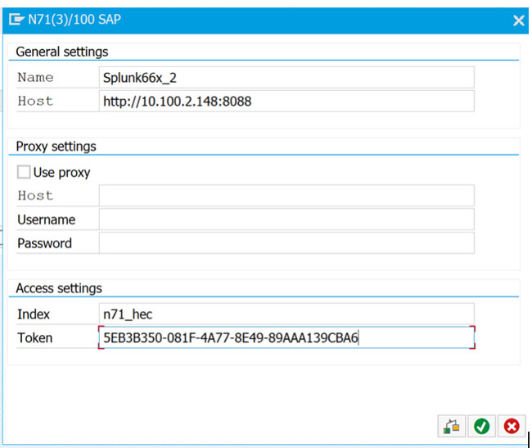Image resolution: width=532 pixels, height=448 pixels.
Task: Select the Username label
Action: tap(47, 219)
